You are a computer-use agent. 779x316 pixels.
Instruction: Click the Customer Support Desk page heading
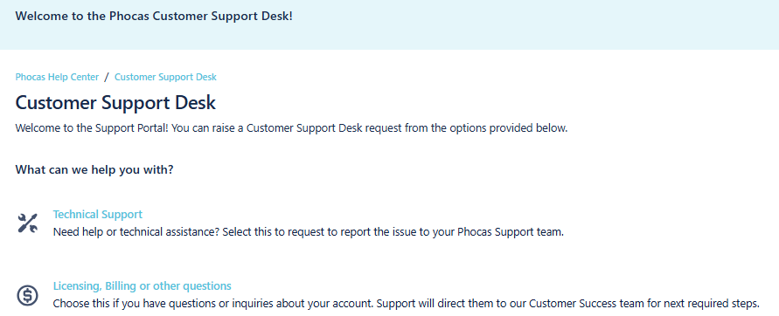coord(115,103)
